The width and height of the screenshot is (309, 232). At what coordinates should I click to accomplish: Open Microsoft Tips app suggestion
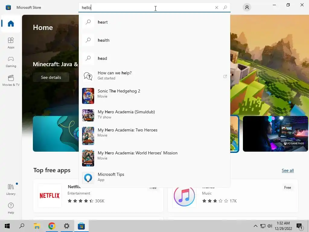[154, 177]
